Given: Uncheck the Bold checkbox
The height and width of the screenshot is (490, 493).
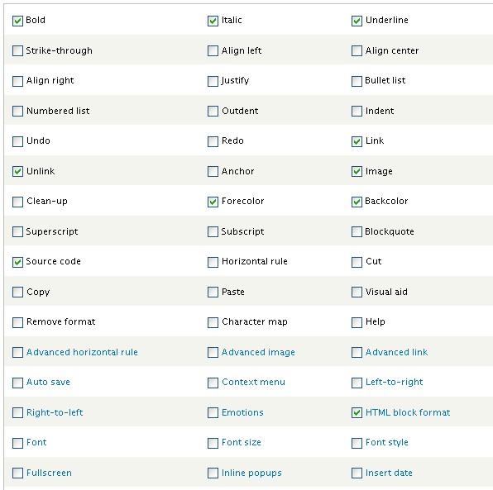Looking at the screenshot, I should [17, 21].
